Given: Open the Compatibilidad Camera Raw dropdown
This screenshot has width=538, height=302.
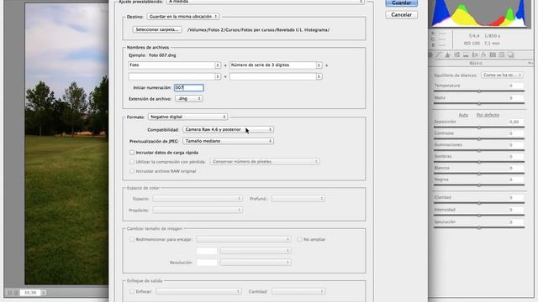Looking at the screenshot, I should 228,129.
